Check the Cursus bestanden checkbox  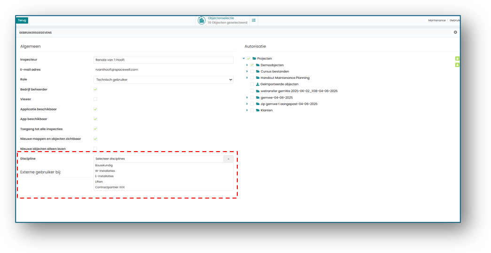click(x=252, y=72)
